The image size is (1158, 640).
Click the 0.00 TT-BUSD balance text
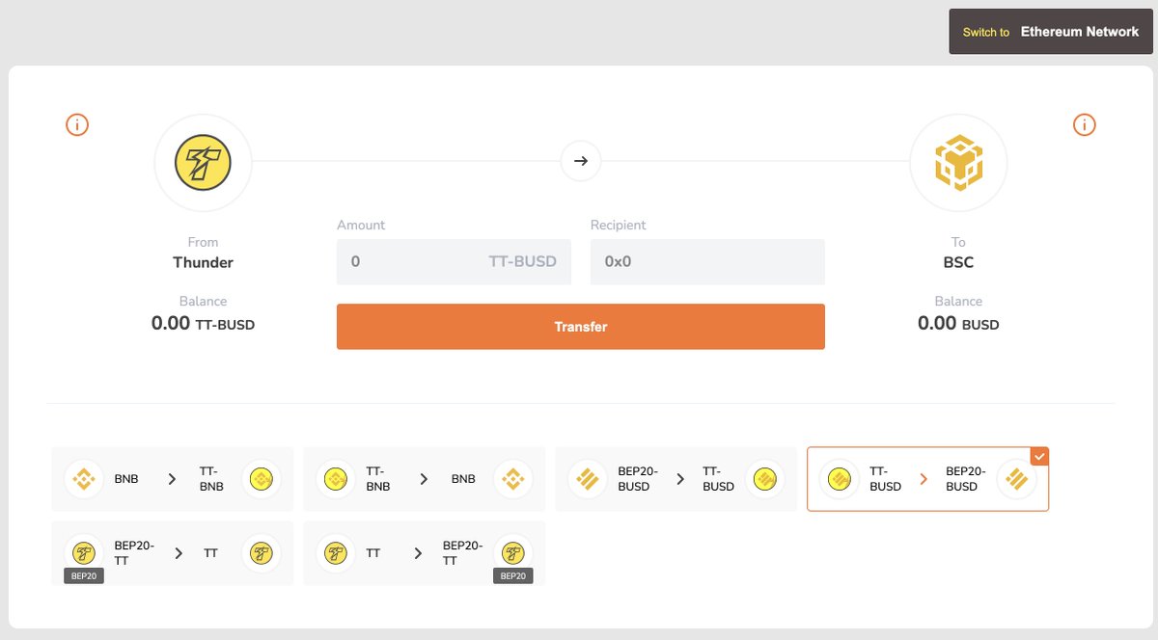(x=203, y=324)
